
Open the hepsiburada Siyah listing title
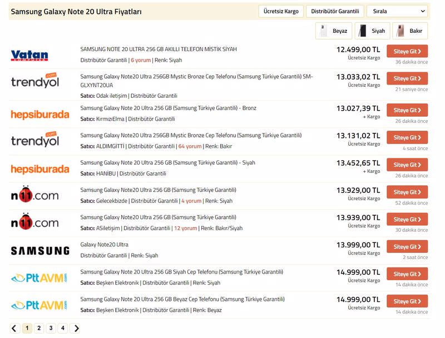168,162
